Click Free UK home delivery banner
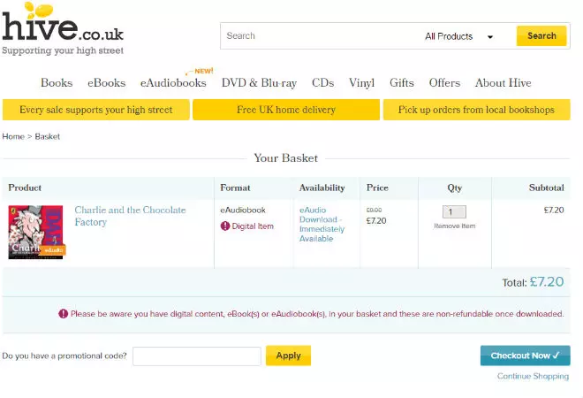Image resolution: width=583 pixels, height=398 pixels. (x=286, y=110)
